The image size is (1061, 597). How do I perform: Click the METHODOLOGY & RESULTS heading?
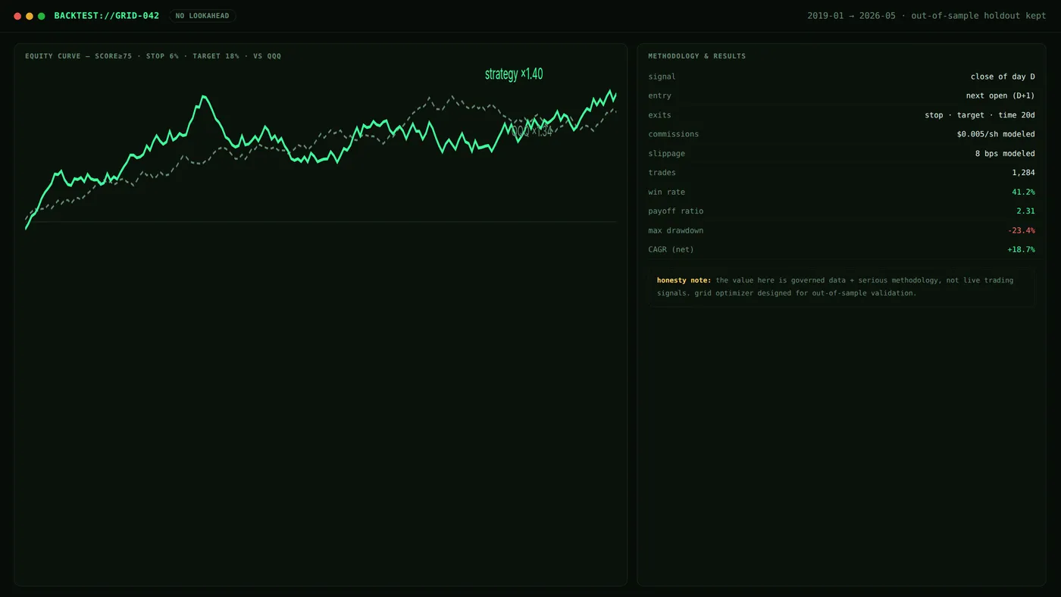[x=696, y=56]
